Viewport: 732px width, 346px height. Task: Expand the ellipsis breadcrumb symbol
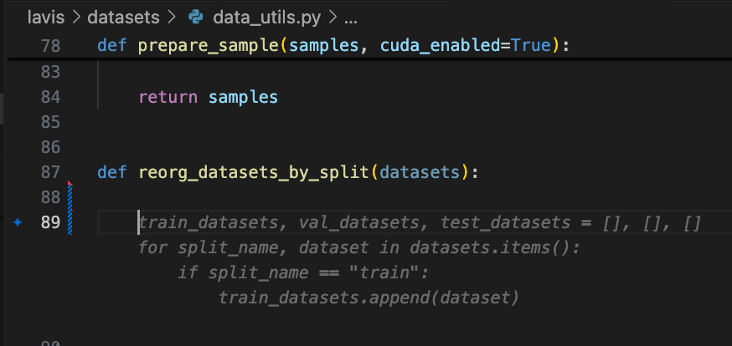[x=351, y=17]
